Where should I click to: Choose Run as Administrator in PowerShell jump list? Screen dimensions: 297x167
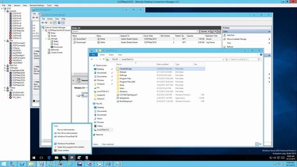pos(66,130)
